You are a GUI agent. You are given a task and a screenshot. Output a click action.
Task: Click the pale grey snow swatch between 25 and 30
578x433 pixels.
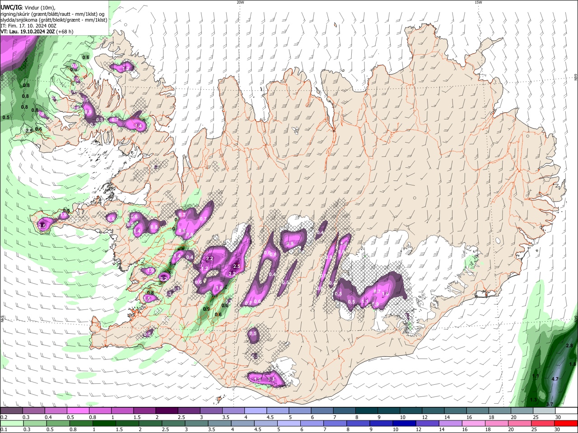pos(544,410)
